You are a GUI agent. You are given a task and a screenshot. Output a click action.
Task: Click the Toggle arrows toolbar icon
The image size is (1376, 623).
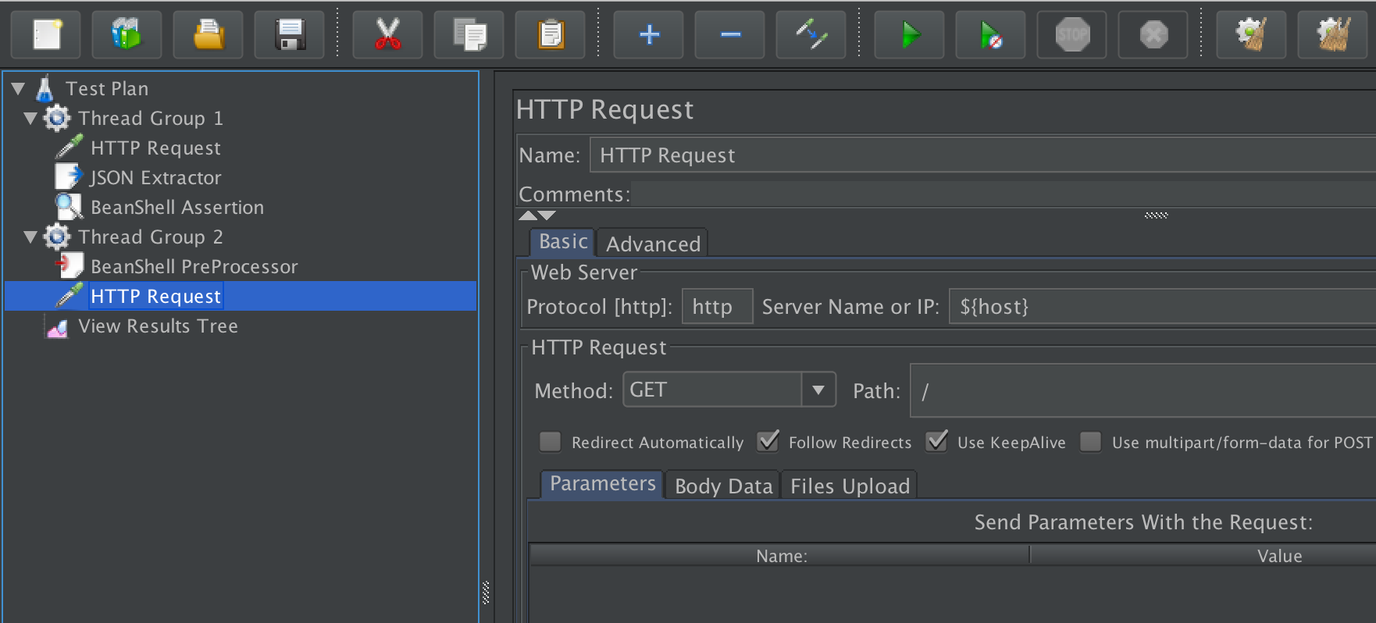tap(811, 34)
